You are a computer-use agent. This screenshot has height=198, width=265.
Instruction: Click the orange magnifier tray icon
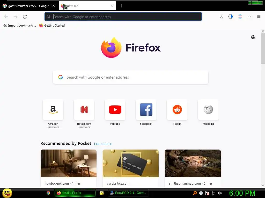click(195, 193)
